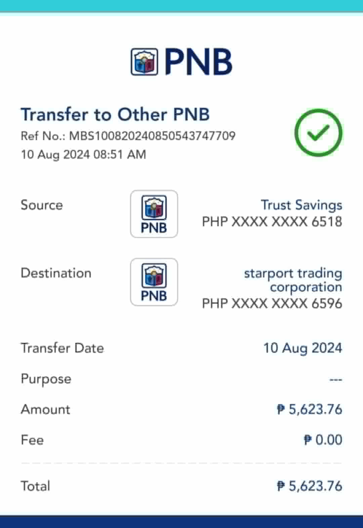Select the Total value ₱ 5,623.76
363x528 pixels.
[309, 486]
